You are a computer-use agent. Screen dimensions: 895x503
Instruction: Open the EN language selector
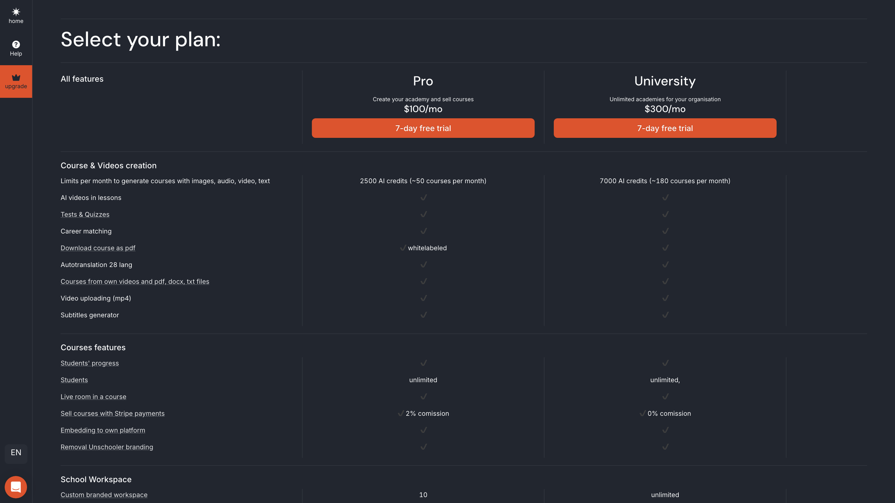(16, 453)
